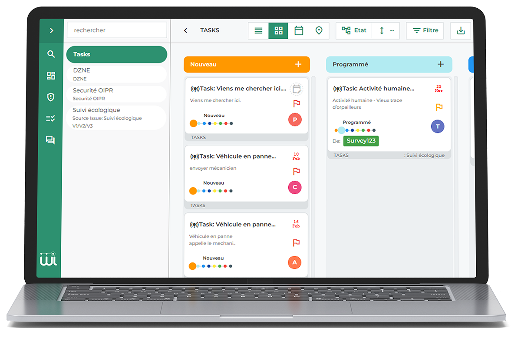521x338 pixels.
Task: Add a new card to the Programmé column
Action: click(441, 64)
